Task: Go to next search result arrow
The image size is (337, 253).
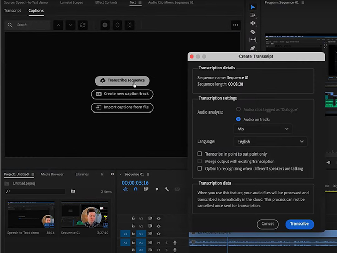Action: pos(71,25)
